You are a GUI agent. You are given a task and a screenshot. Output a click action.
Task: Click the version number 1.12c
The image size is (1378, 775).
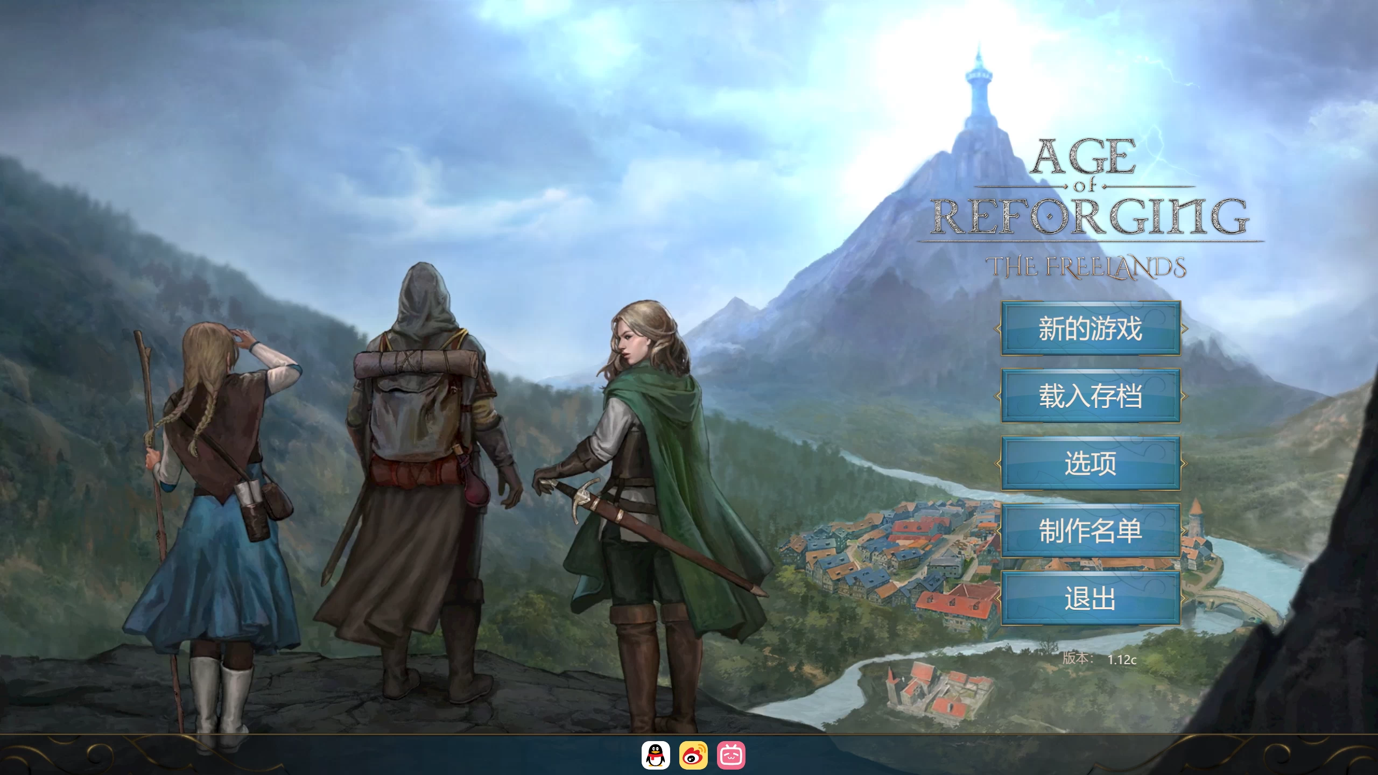[1122, 660]
